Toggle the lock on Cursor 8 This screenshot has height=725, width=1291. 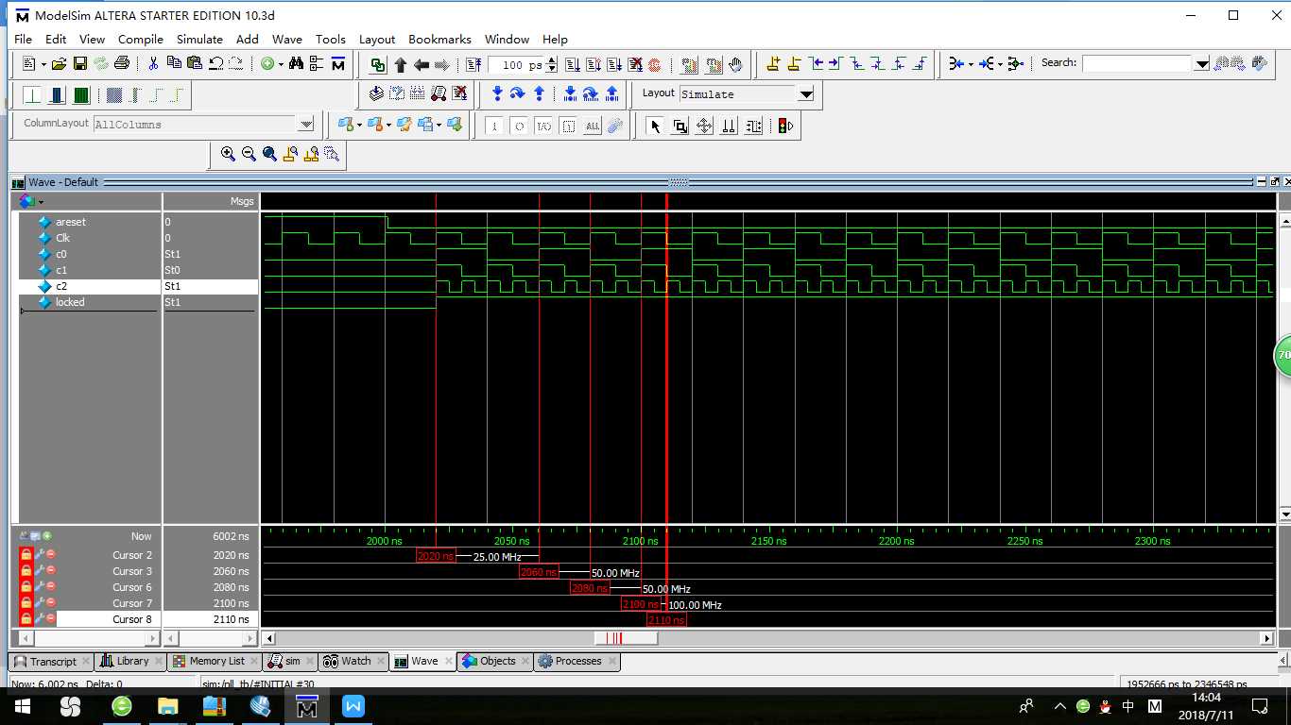[x=26, y=619]
